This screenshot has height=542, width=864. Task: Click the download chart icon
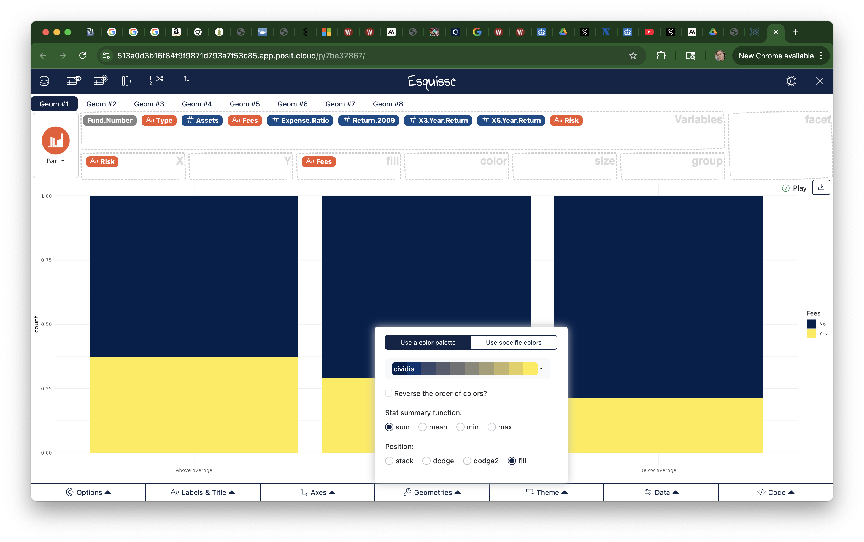pyautogui.click(x=821, y=187)
